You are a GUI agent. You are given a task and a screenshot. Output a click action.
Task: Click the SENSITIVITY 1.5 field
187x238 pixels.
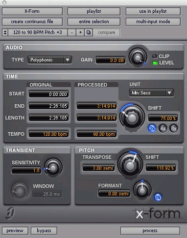pyautogui.click(x=26, y=170)
